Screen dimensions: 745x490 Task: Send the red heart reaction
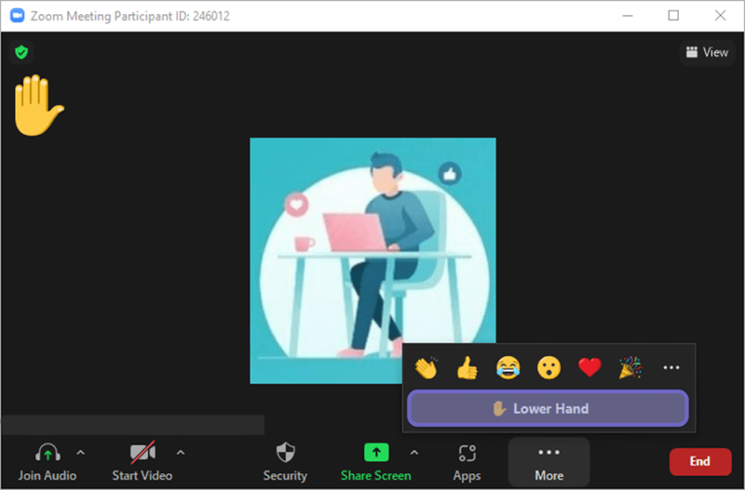(x=589, y=367)
